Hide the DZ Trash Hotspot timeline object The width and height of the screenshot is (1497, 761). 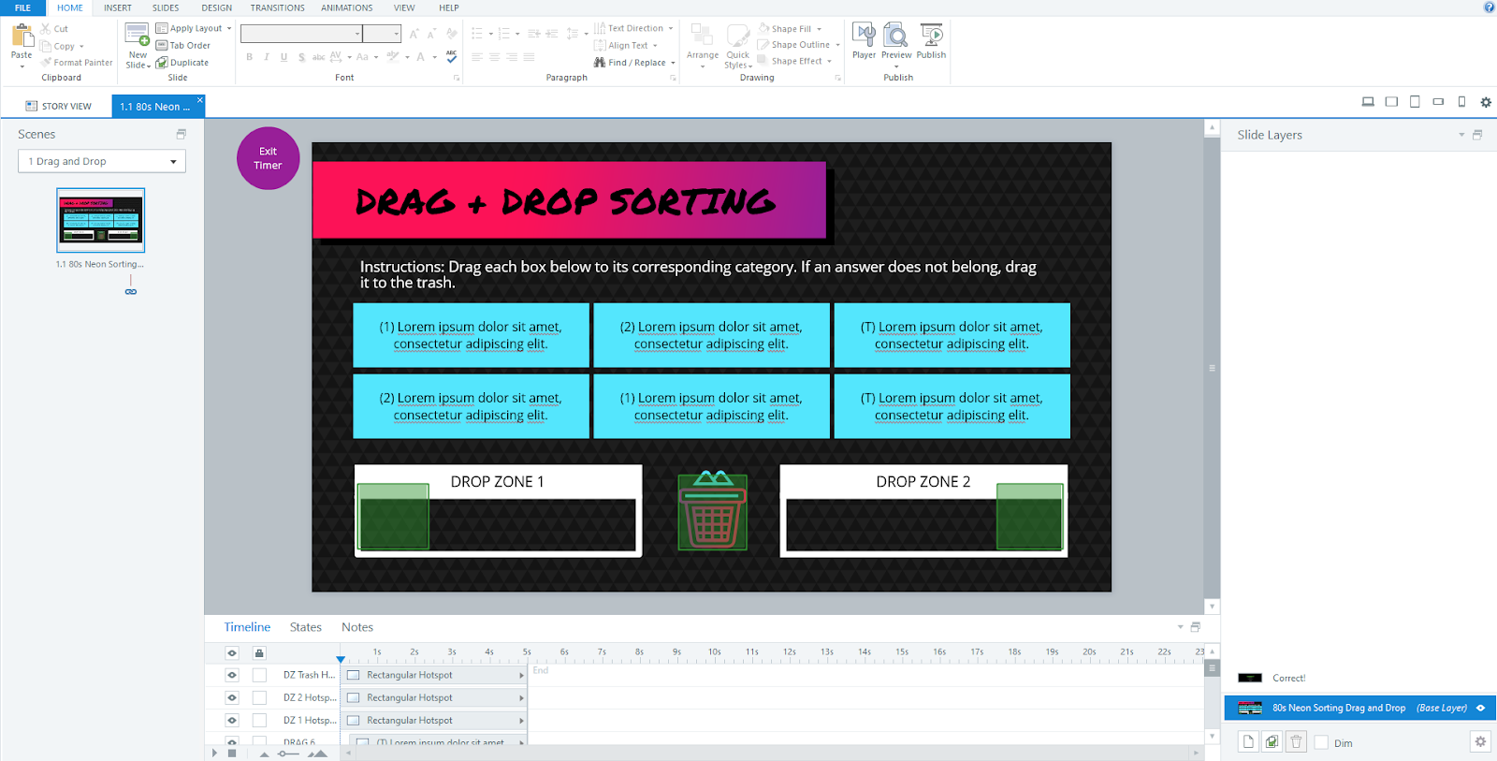tap(232, 675)
